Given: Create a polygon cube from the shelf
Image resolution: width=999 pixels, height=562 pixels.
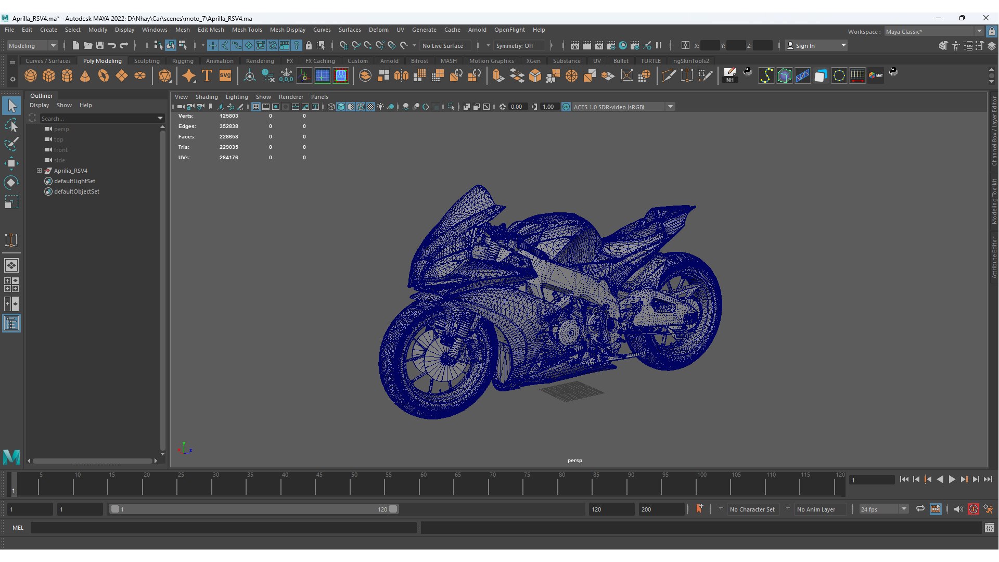Looking at the screenshot, I should [49, 76].
